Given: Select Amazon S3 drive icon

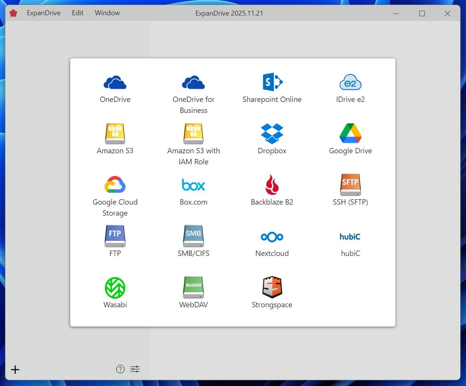Looking at the screenshot, I should (115, 133).
